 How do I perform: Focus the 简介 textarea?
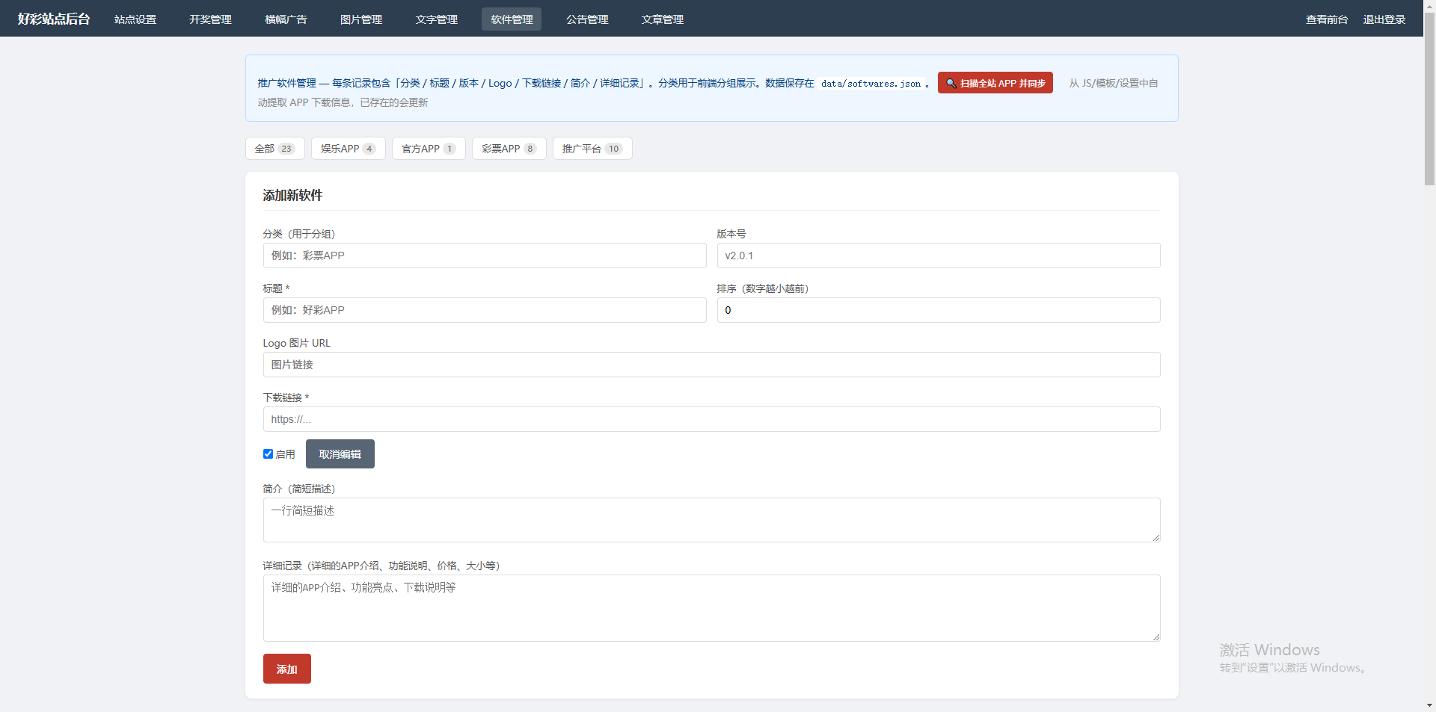coord(712,520)
